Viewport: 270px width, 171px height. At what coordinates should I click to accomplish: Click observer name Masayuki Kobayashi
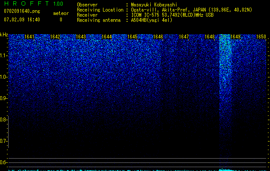pos(154,5)
